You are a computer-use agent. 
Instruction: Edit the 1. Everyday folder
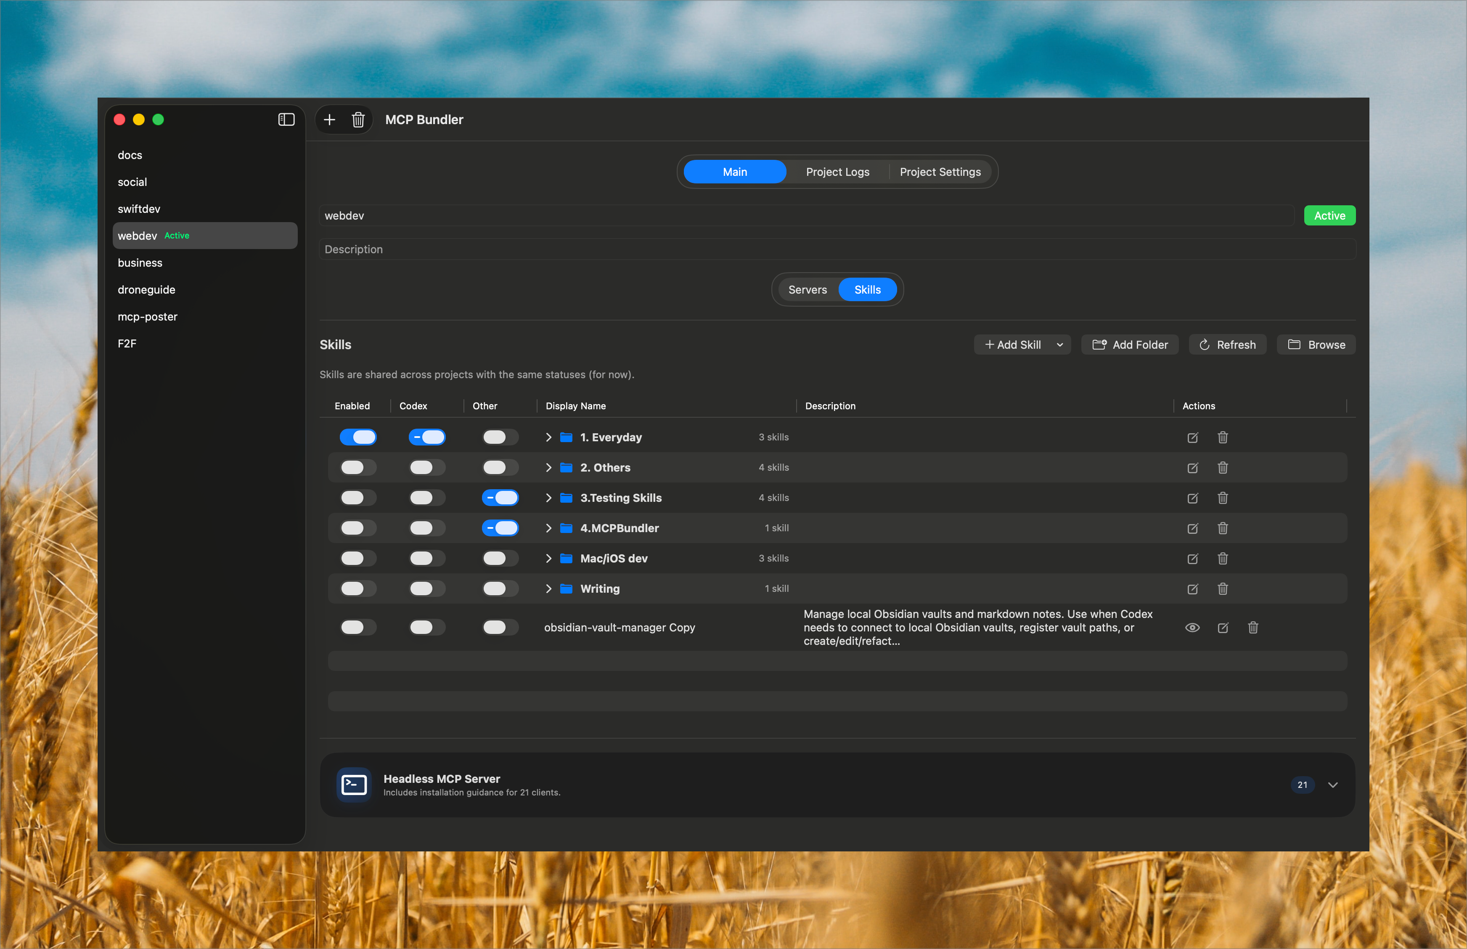[1192, 437]
